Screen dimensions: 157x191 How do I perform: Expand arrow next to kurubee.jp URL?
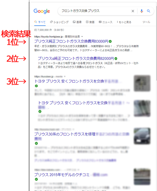tap(65, 76)
